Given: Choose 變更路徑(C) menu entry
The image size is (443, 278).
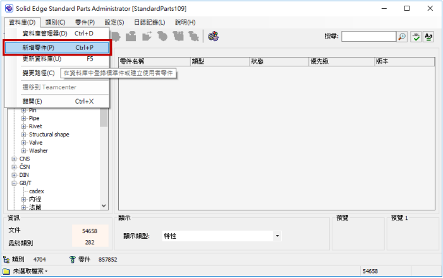Looking at the screenshot, I should click(x=39, y=73).
